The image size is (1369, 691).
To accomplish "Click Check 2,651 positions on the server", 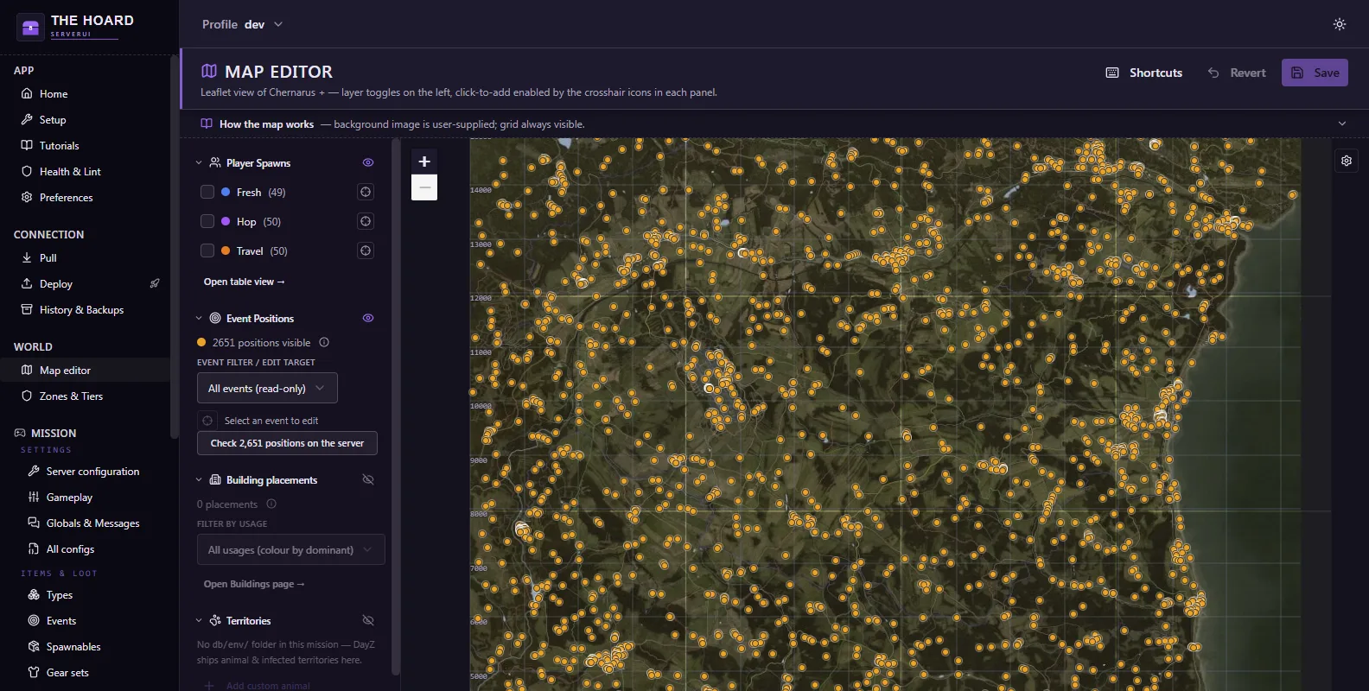I will 287,443.
